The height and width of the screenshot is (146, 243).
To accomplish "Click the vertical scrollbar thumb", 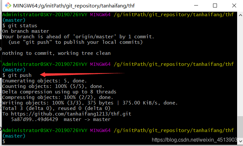I will 240,127.
